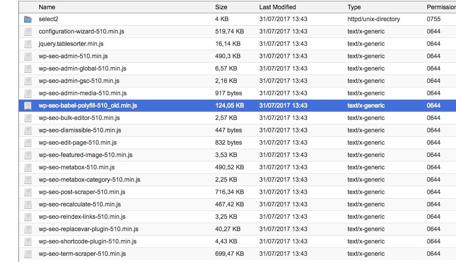The image size is (456, 262).
Task: Click the 490,3 KB size cell
Action: point(228,56)
